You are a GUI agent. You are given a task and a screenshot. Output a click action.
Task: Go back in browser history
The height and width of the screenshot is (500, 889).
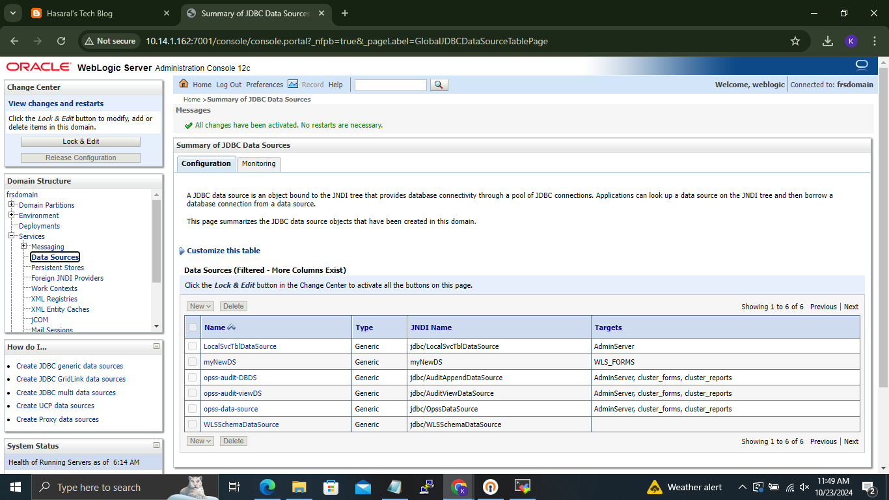pyautogui.click(x=14, y=41)
